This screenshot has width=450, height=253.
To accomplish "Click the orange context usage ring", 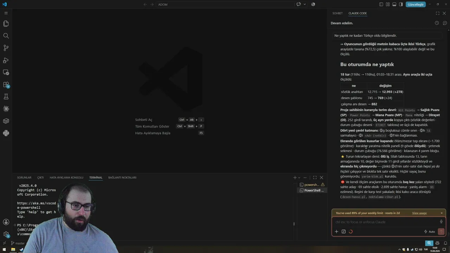I will [351, 232].
